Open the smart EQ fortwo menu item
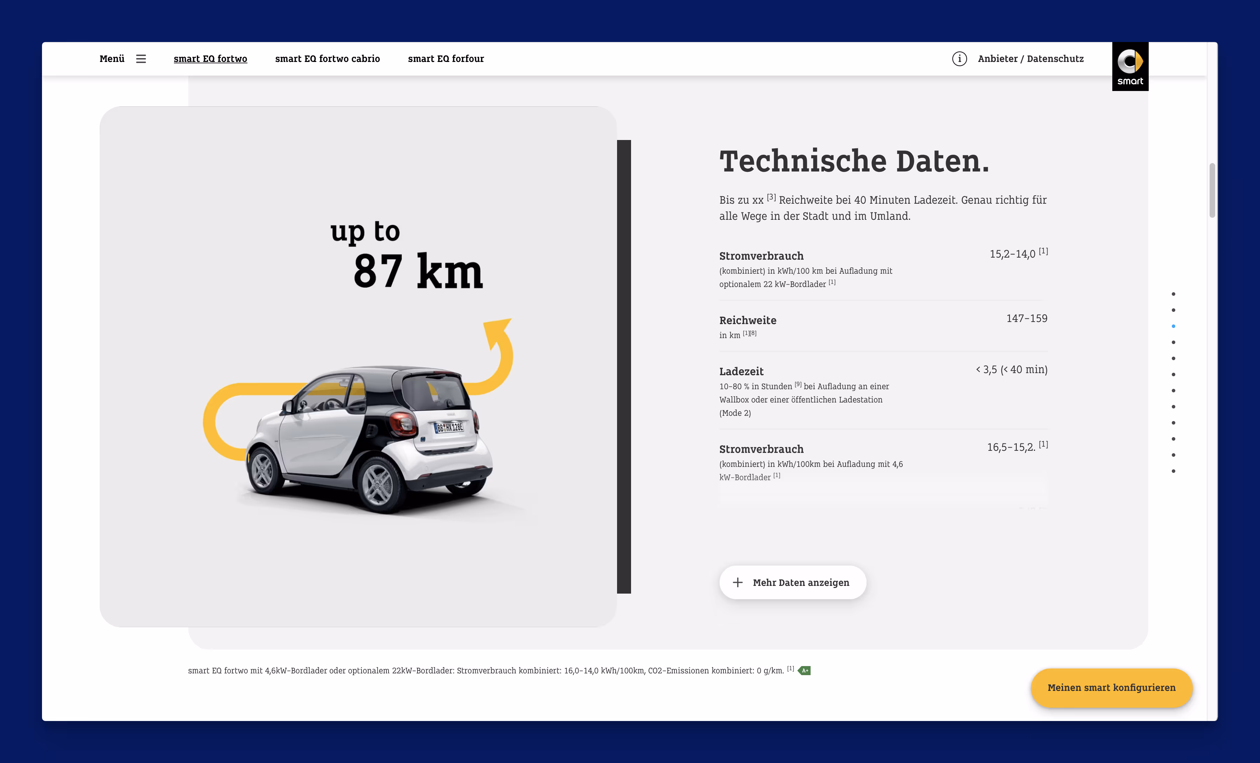 click(x=210, y=58)
